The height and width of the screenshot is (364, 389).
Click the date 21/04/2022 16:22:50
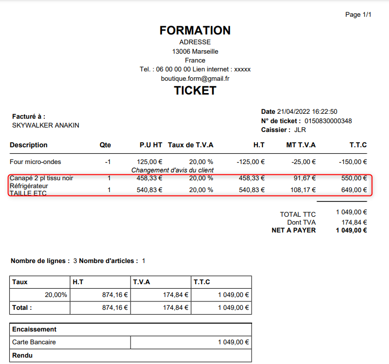(307, 112)
